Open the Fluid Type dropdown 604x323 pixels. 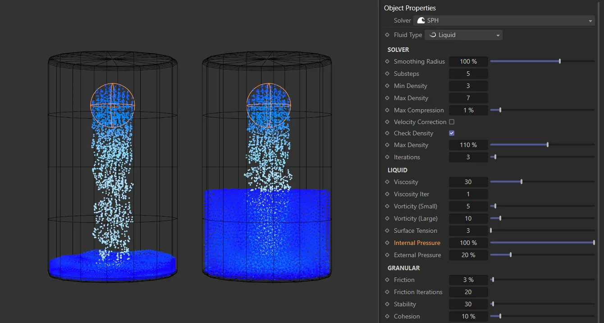tap(498, 35)
